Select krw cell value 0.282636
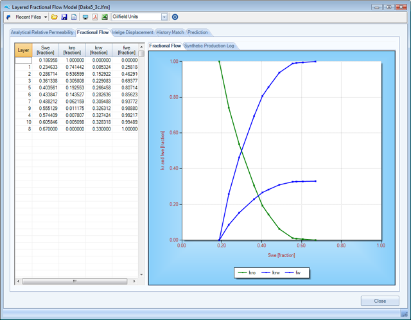The height and width of the screenshot is (320, 411). click(99, 94)
